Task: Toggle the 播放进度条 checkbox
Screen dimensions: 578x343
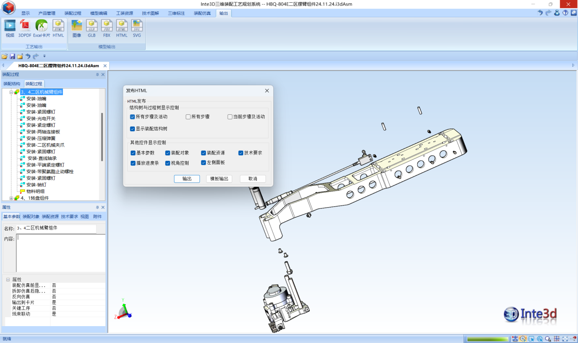Action: tap(133, 163)
